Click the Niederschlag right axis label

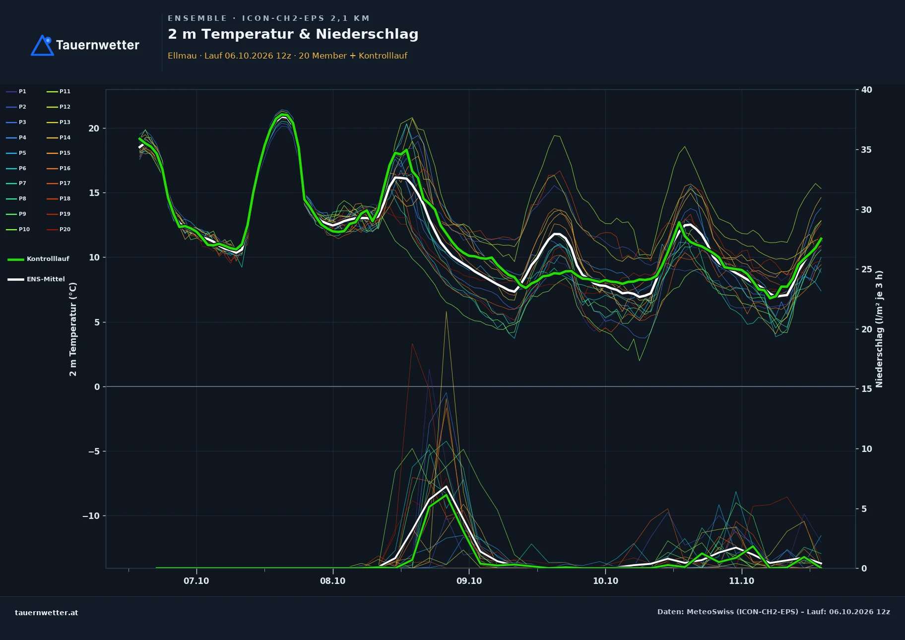[x=879, y=329]
